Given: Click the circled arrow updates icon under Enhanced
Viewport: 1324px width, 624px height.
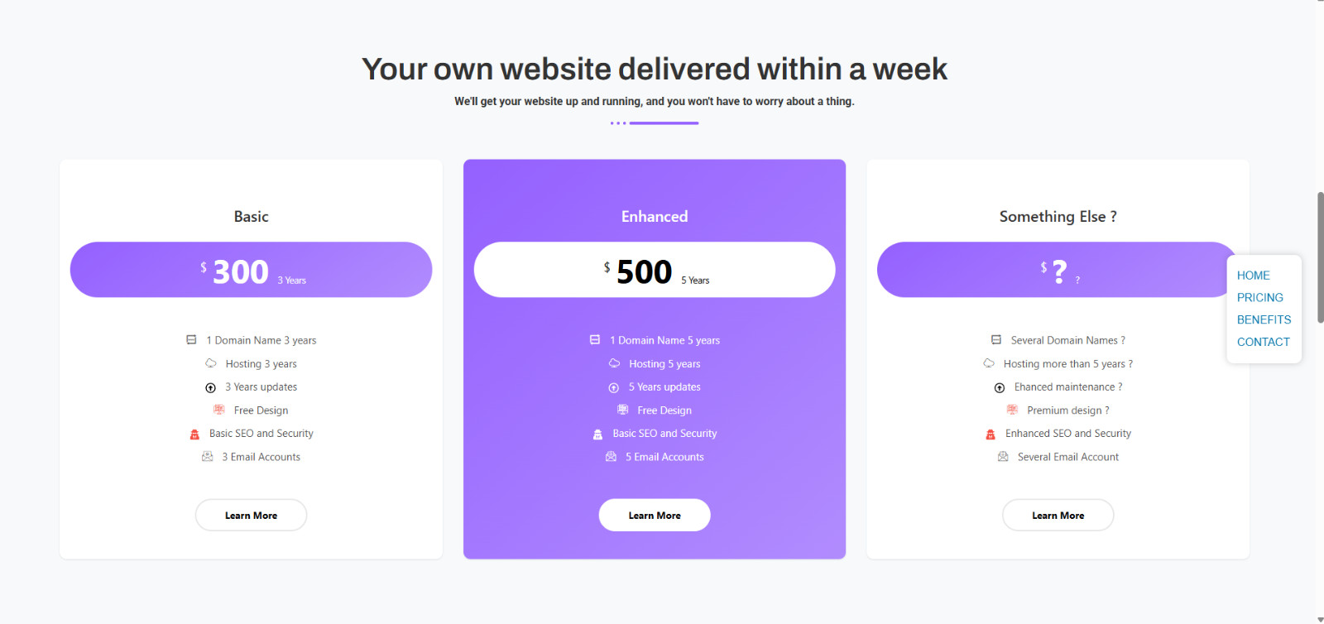Looking at the screenshot, I should [x=613, y=386].
